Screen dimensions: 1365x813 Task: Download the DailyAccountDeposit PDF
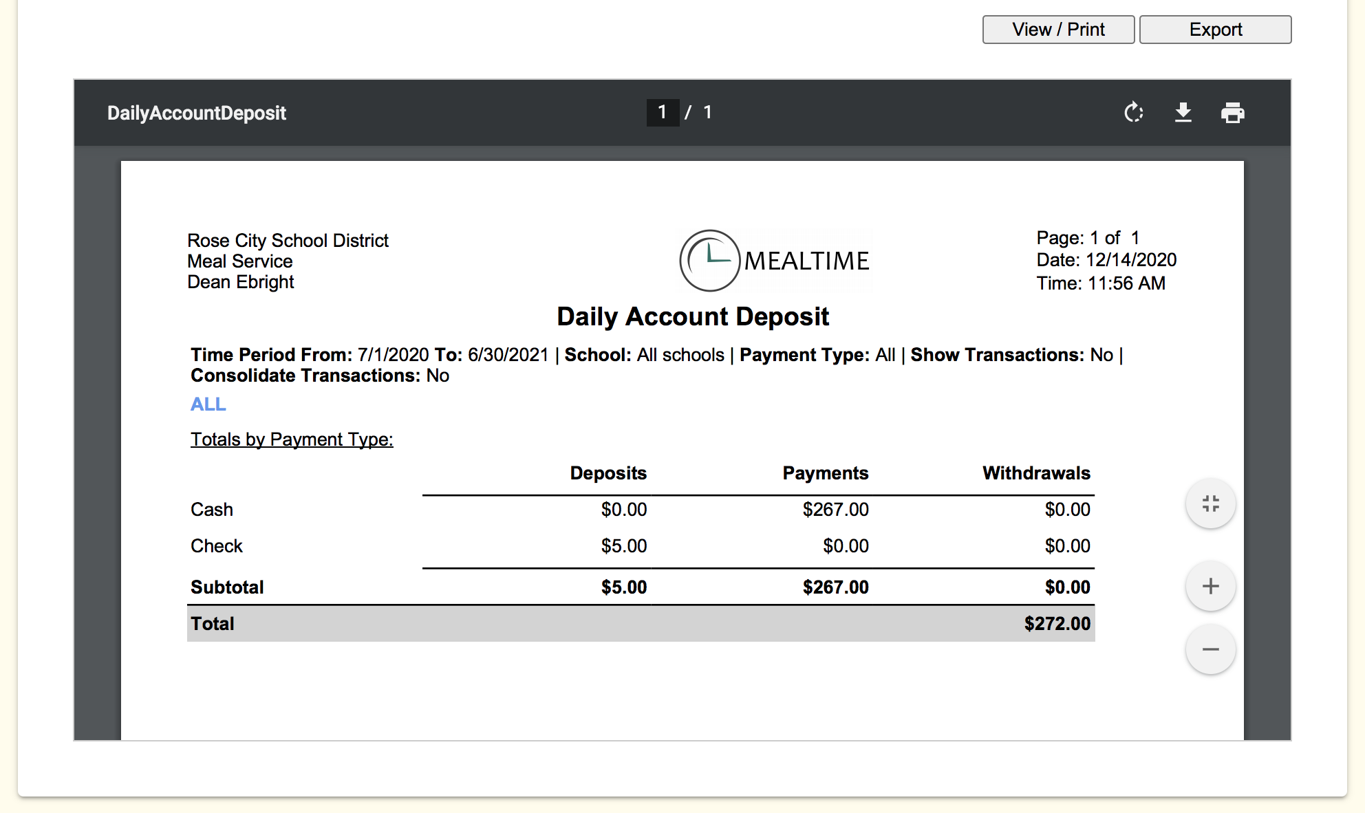(1183, 112)
